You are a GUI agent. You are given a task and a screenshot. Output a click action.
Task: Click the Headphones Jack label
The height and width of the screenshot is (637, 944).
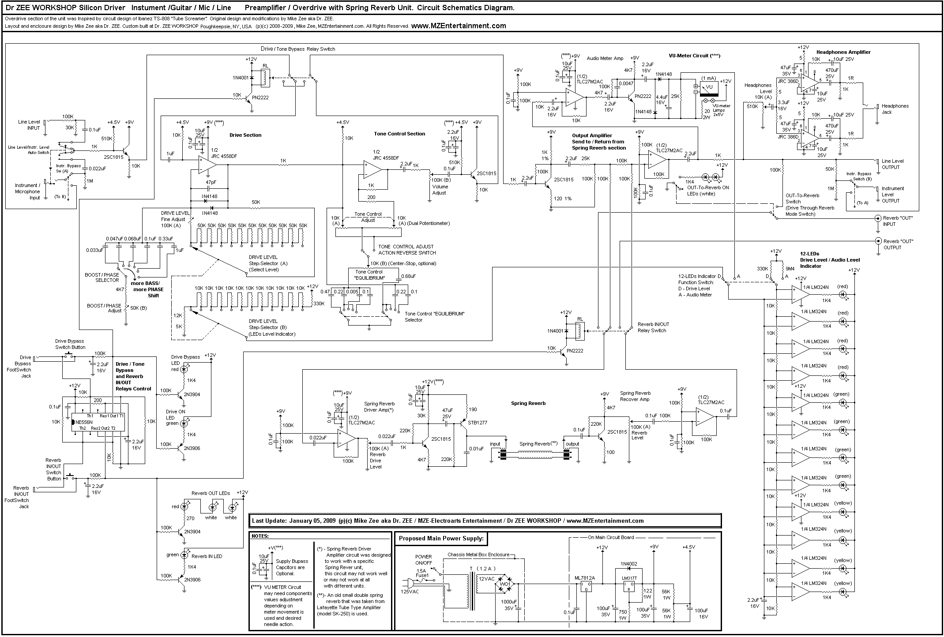895,109
